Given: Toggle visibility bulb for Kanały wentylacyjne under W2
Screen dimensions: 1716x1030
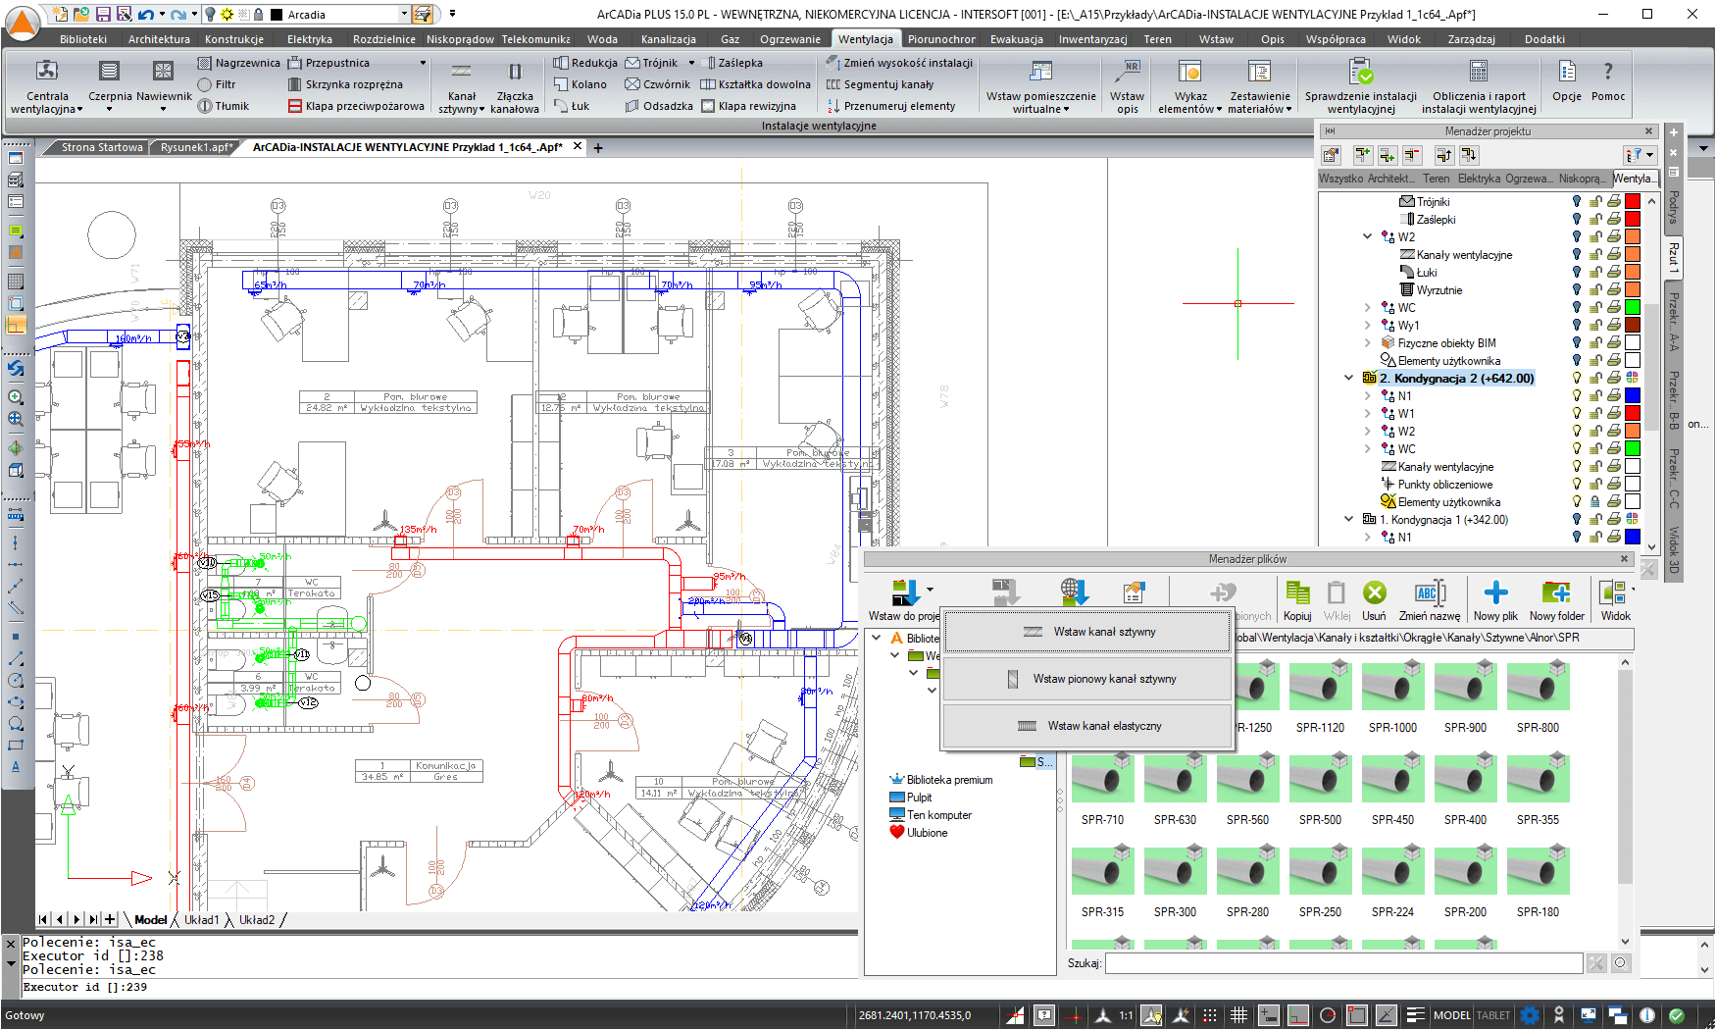Looking at the screenshot, I should point(1577,254).
